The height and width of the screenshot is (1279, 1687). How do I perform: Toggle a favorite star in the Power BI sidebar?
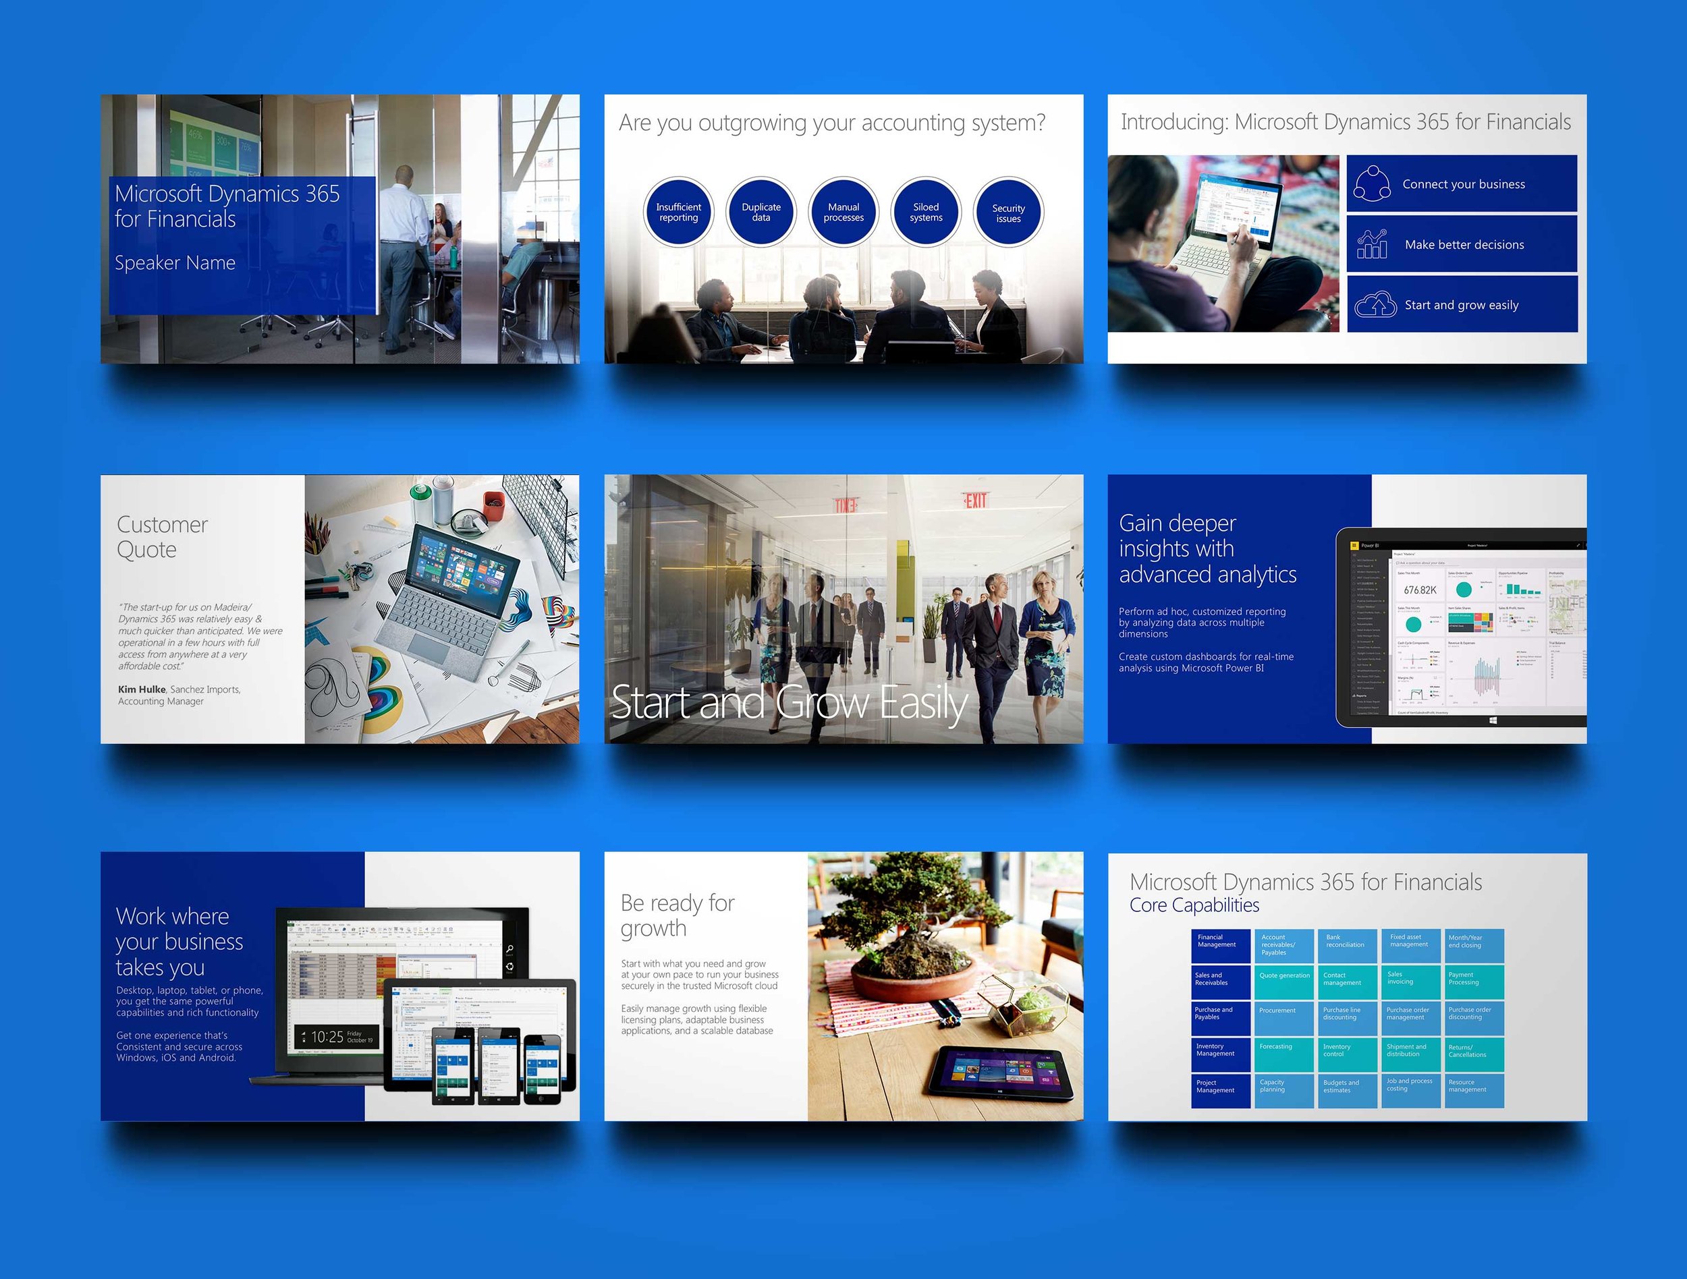coord(1376,561)
